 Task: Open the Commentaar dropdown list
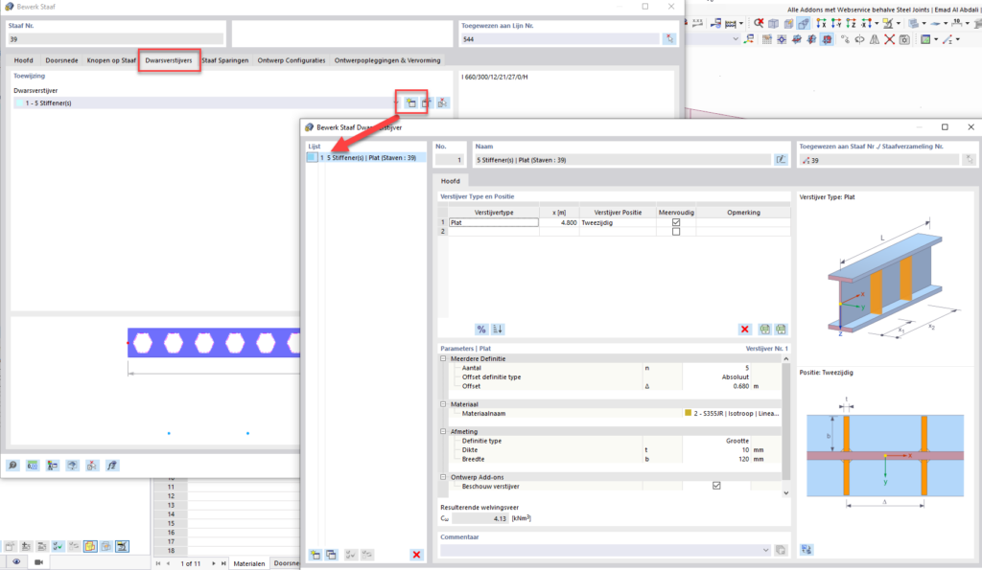point(766,549)
